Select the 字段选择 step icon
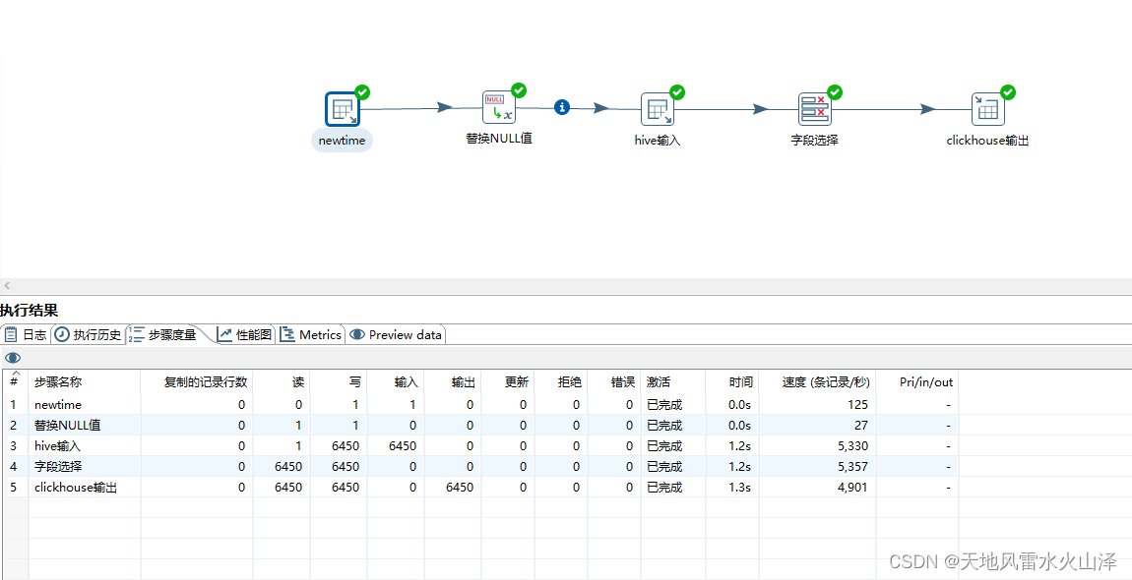Screen dimensions: 1132x580 814,106
